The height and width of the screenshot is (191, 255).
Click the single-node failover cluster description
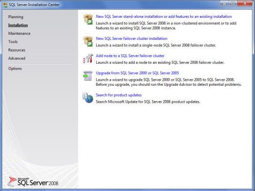156,45
